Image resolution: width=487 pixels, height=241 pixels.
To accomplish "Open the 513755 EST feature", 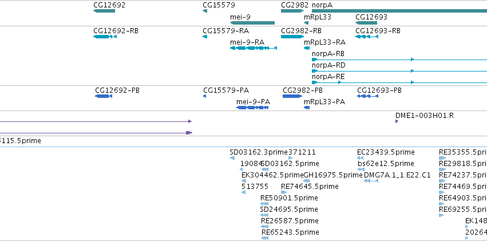I will pyautogui.click(x=244, y=192).
